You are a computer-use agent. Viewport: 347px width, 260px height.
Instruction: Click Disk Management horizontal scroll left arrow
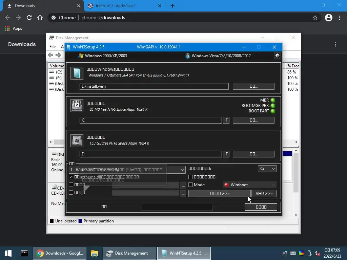(x=51, y=142)
